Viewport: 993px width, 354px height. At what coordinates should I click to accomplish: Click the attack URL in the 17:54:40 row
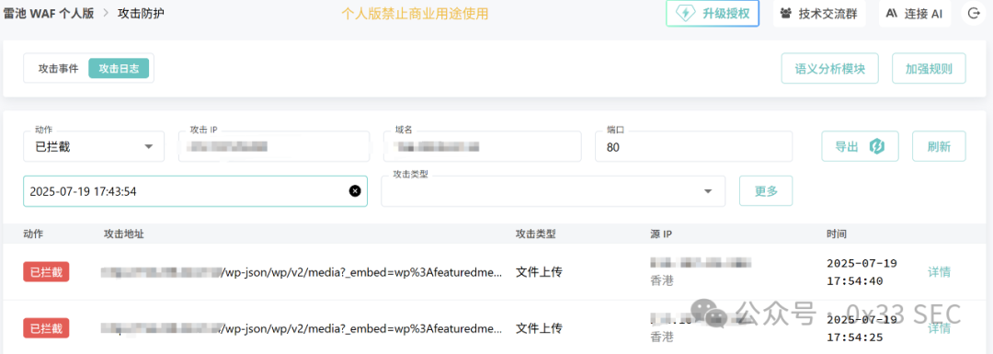click(302, 271)
